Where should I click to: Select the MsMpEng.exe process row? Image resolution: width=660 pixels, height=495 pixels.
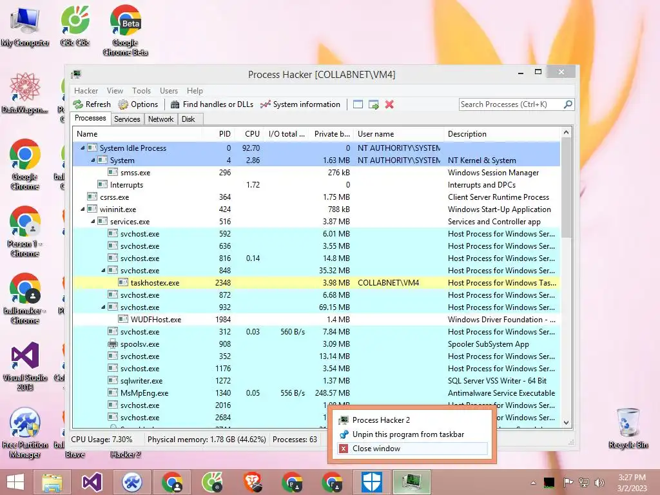point(316,393)
